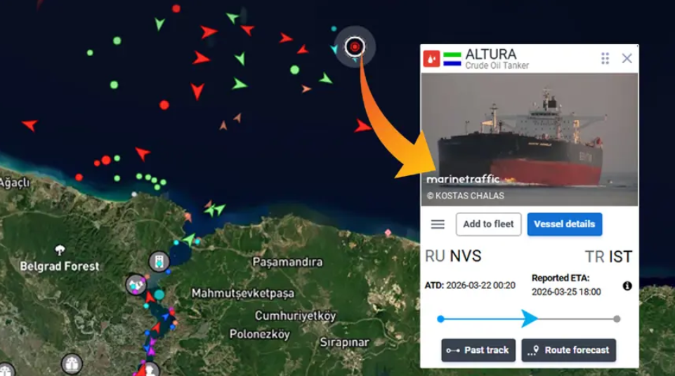Open the hamburger menu in vessel card

[x=438, y=224]
